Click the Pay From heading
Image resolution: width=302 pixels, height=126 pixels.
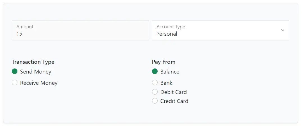pos(164,62)
